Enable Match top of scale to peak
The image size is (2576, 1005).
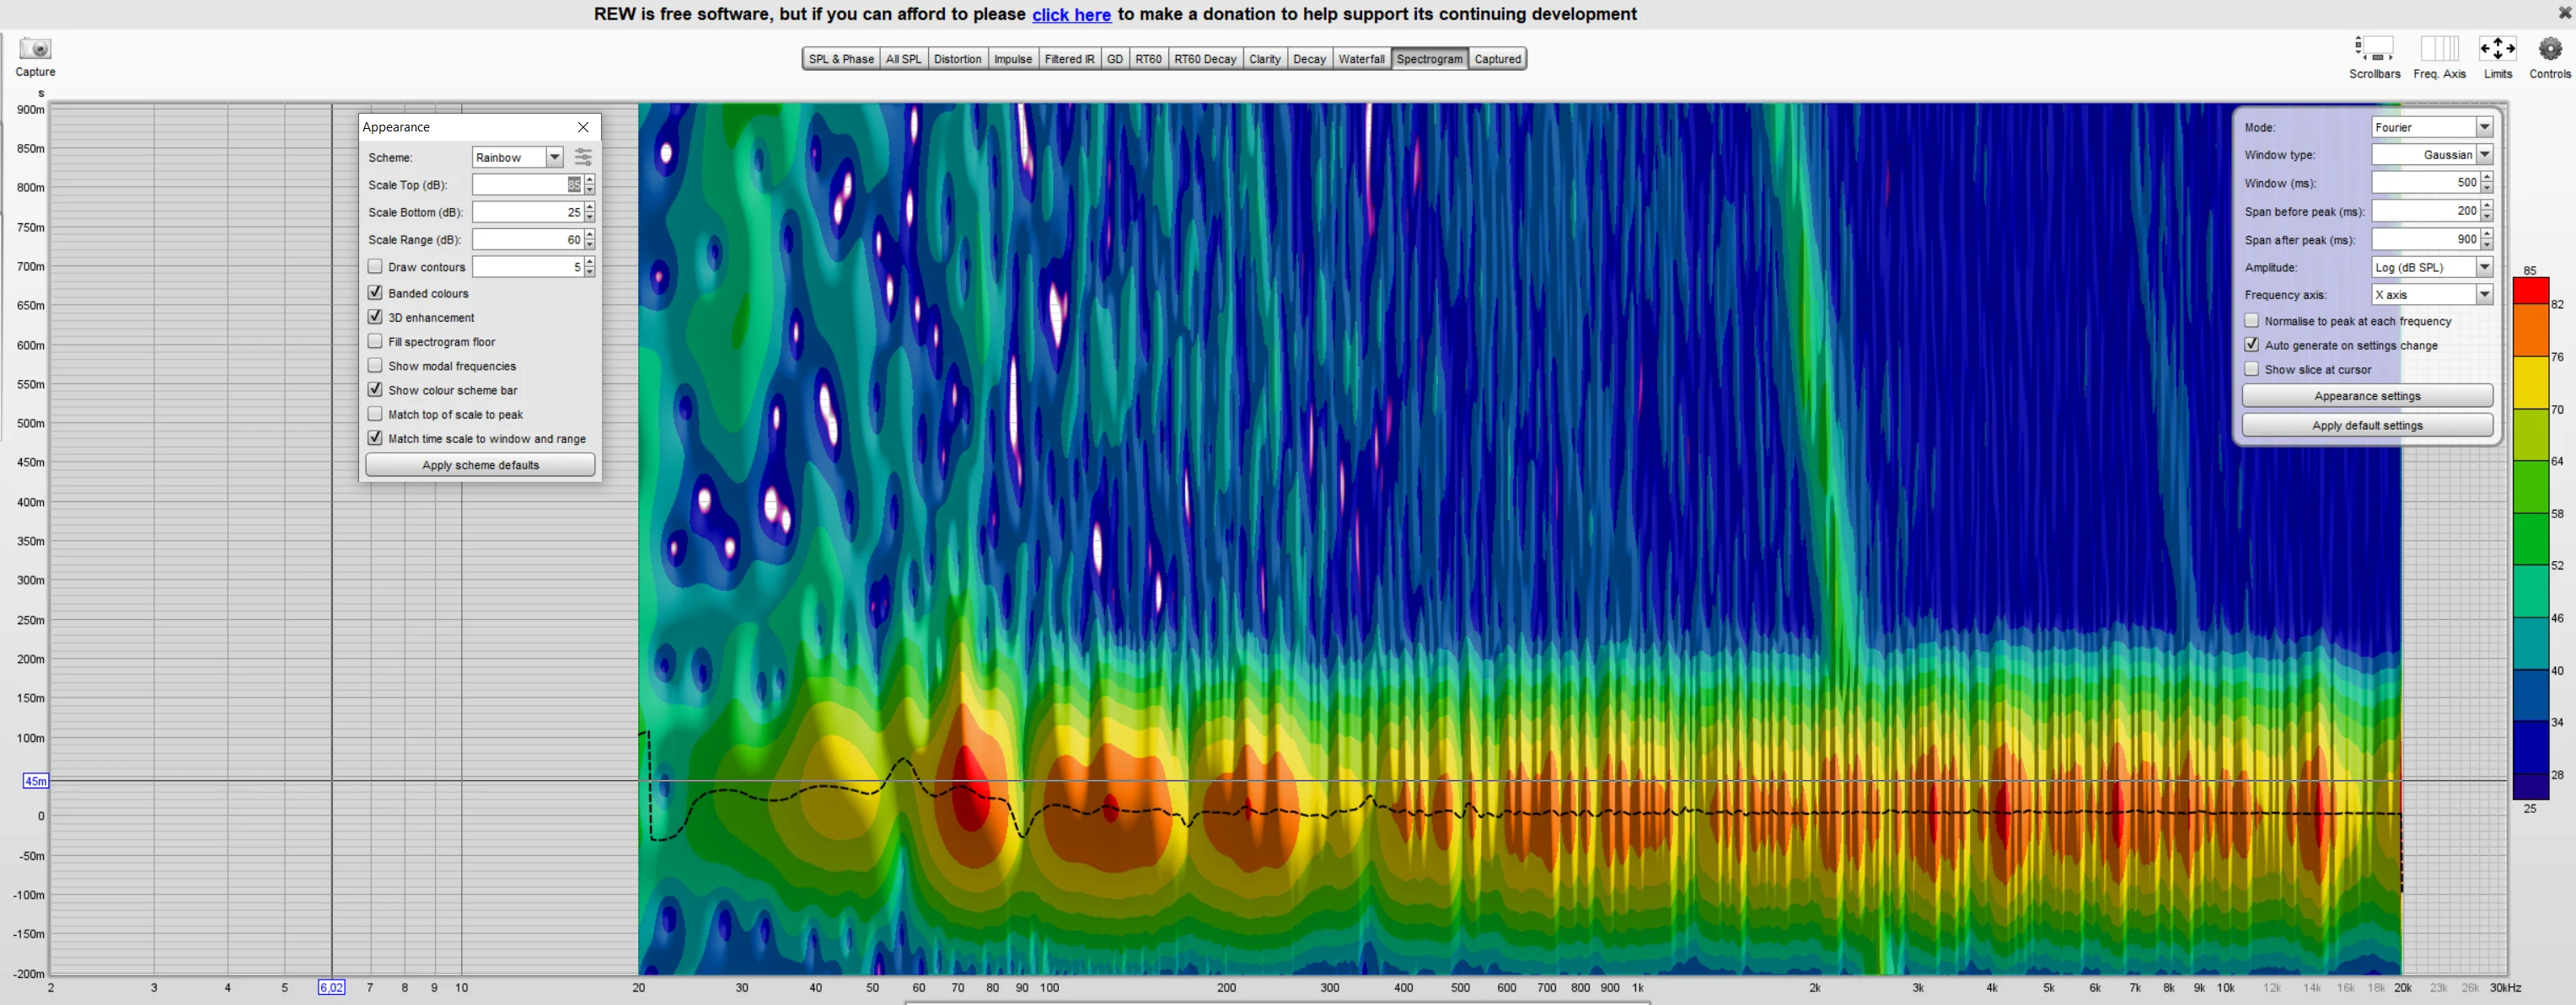pyautogui.click(x=375, y=414)
